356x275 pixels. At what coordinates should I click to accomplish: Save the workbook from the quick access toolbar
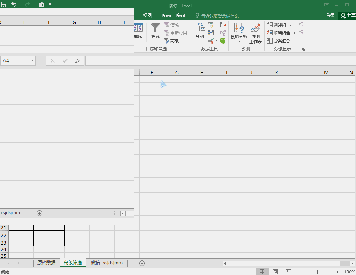pos(4,4)
